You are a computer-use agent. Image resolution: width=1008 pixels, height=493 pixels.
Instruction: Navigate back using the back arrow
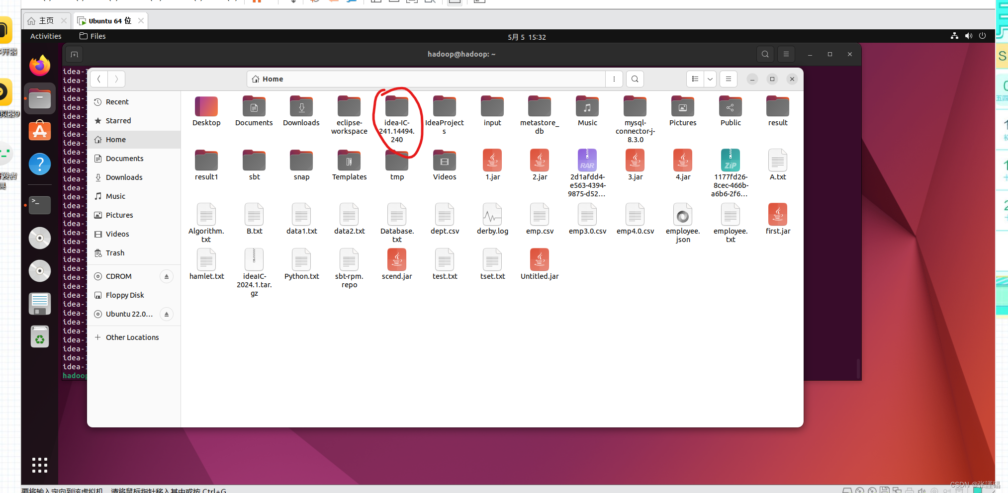(x=98, y=79)
